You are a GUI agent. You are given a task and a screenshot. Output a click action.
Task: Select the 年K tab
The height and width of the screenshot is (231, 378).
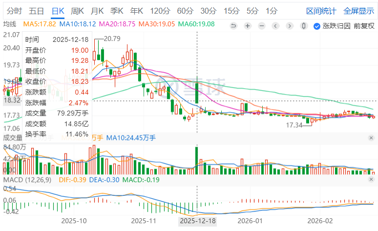(136, 11)
